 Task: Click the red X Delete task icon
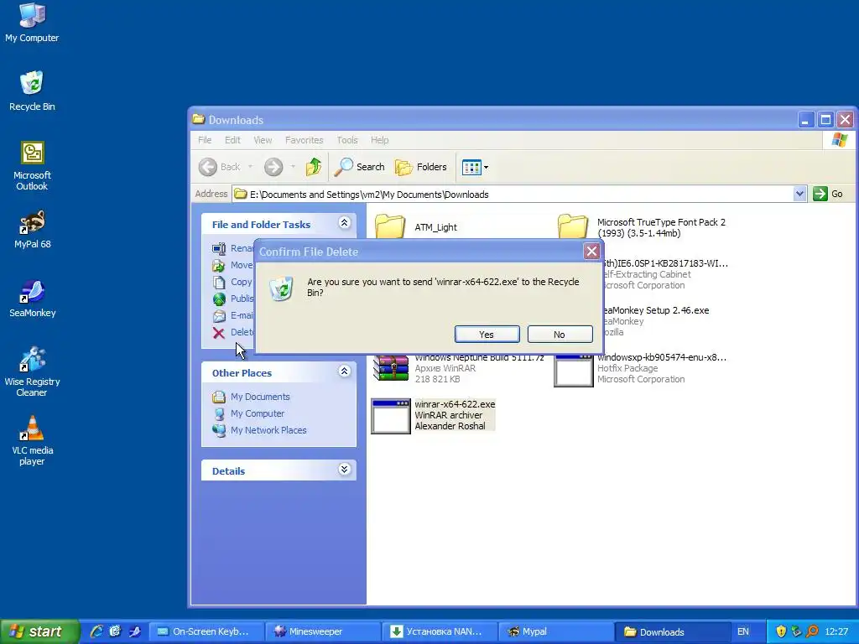click(219, 332)
